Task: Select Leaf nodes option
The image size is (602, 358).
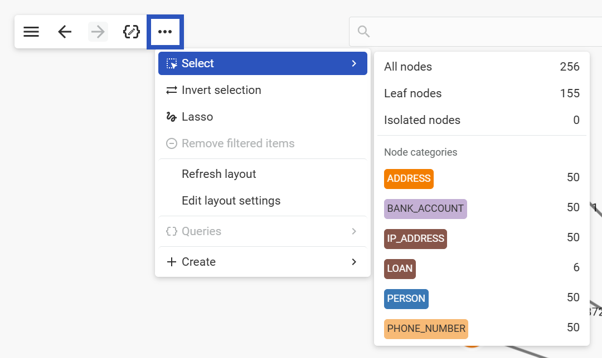Action: (412, 93)
